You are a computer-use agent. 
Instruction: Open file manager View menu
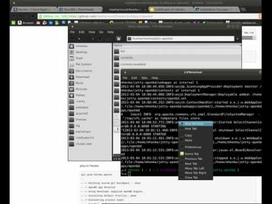(x=92, y=32)
